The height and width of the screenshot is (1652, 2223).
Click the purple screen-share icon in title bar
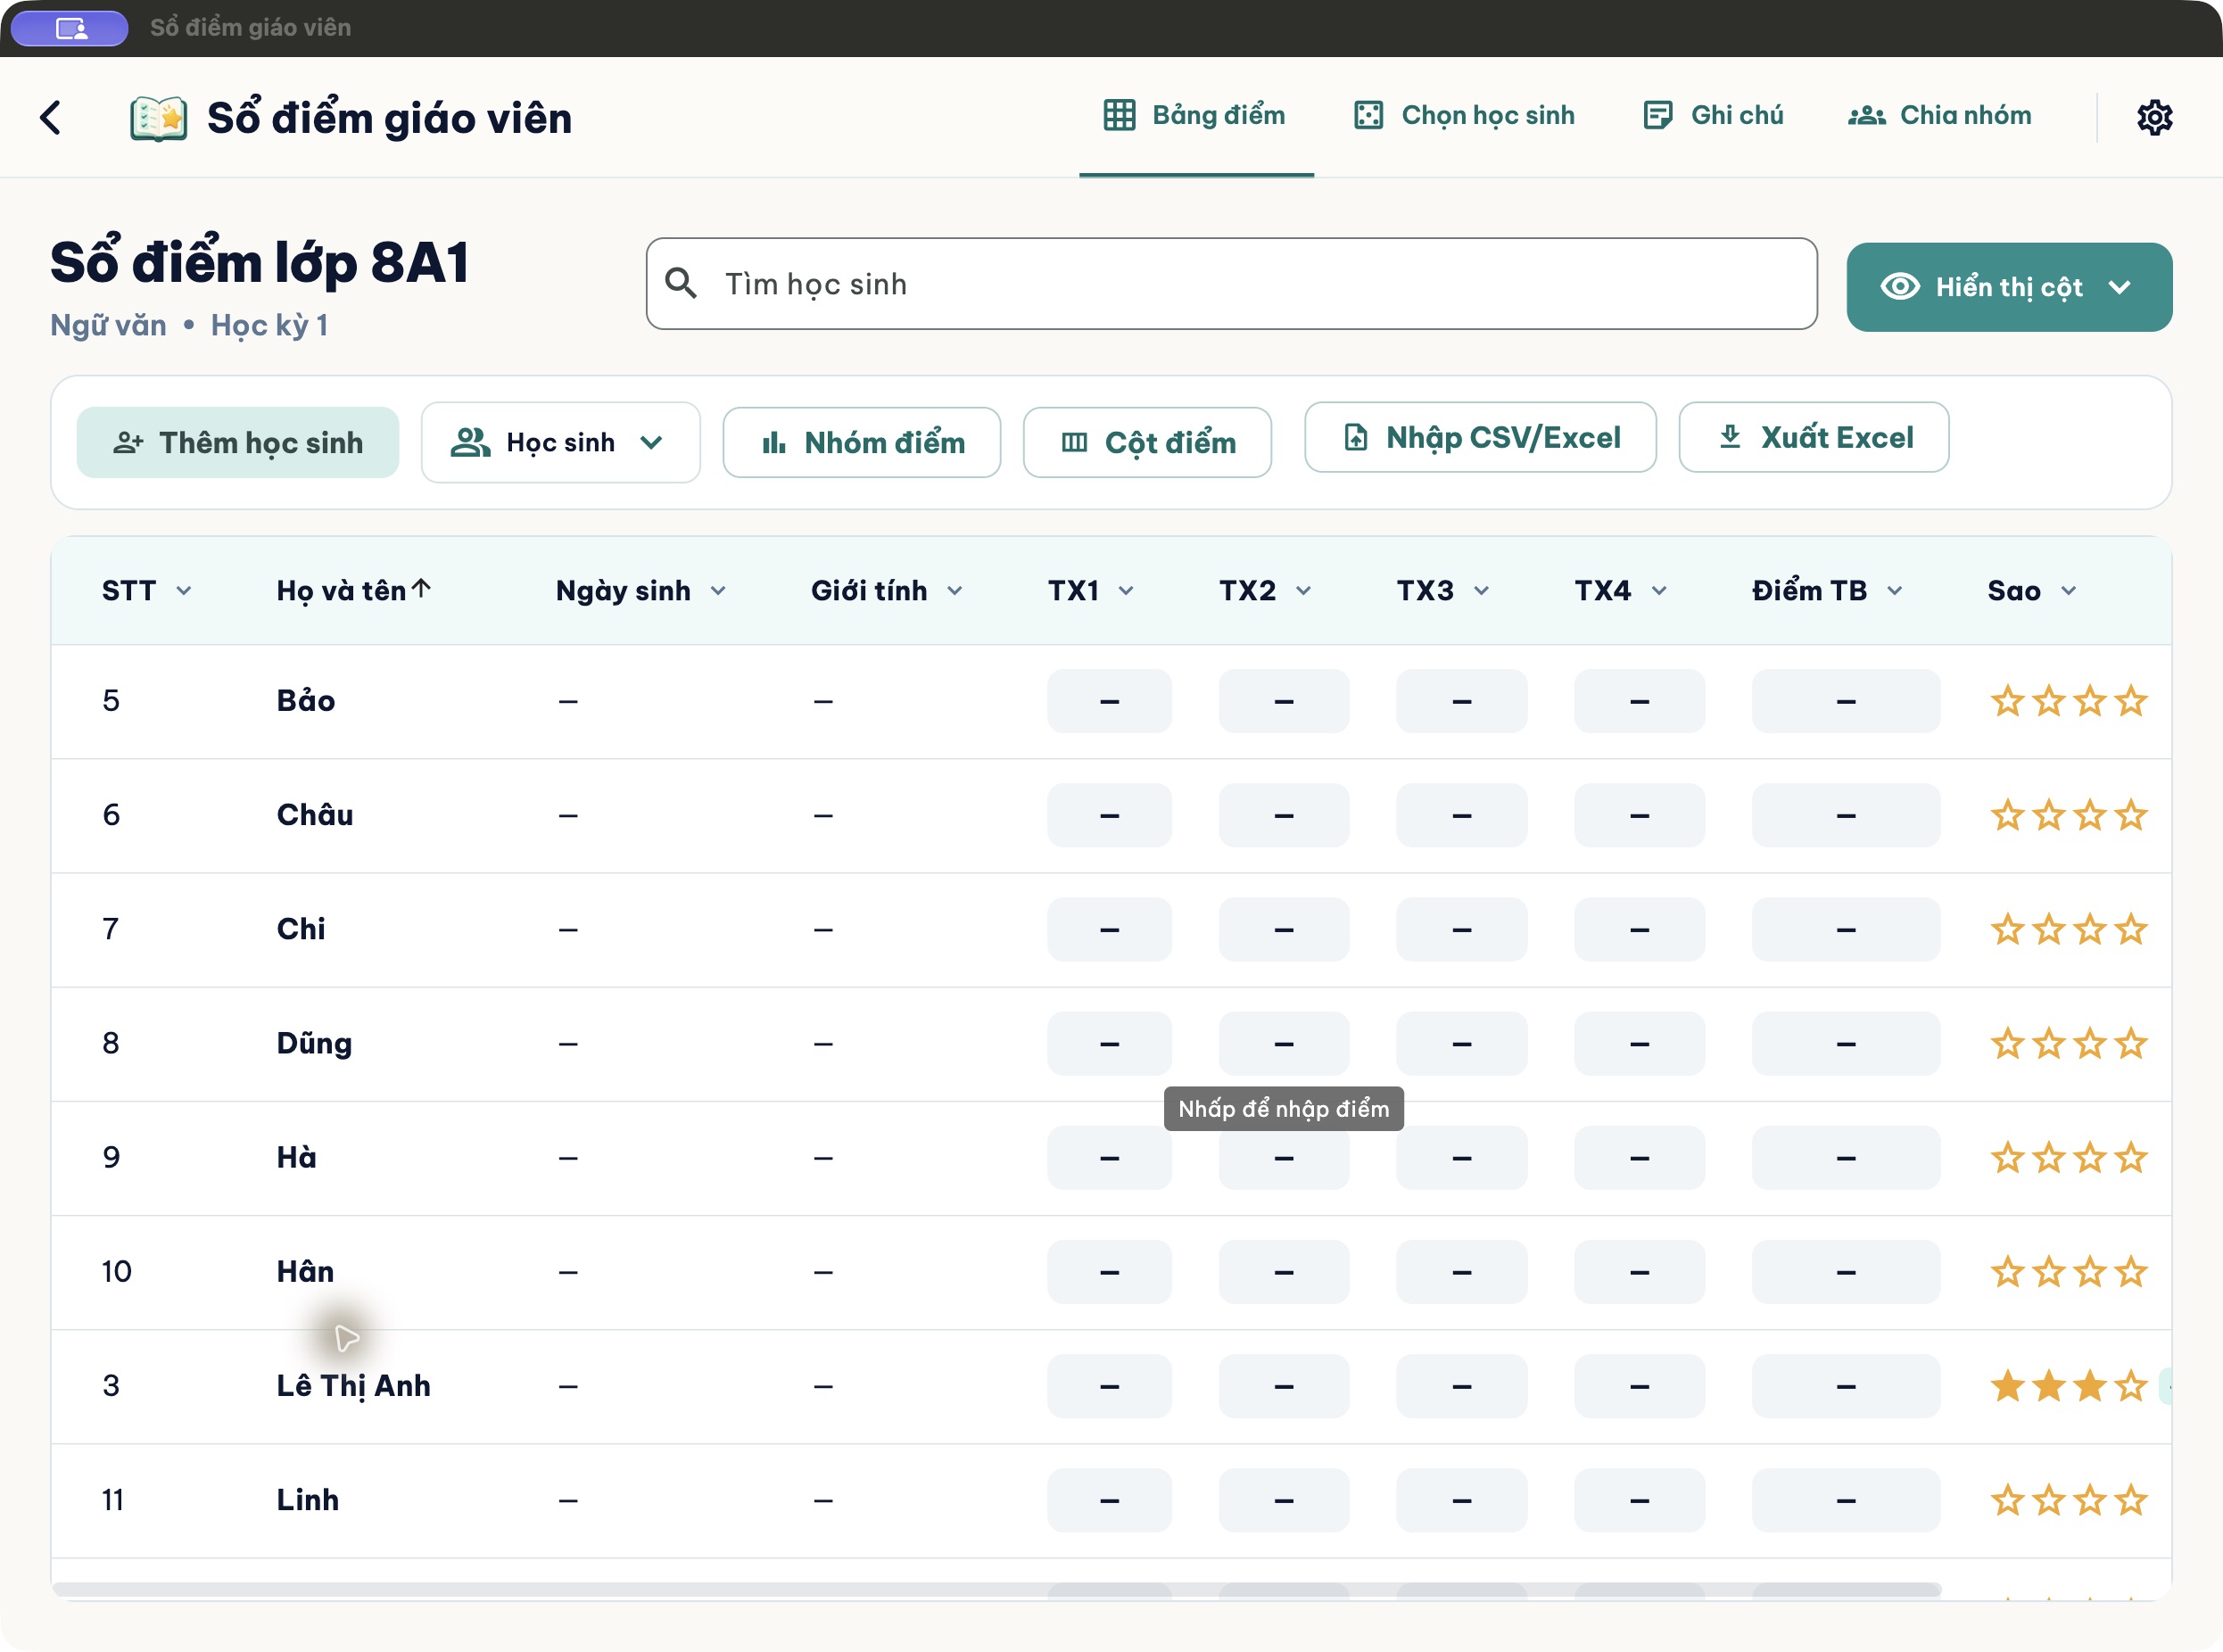pyautogui.click(x=70, y=28)
